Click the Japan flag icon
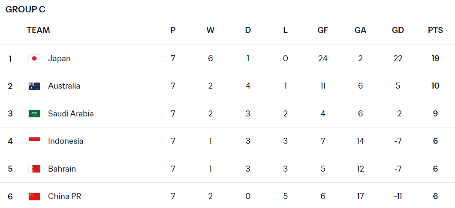 pyautogui.click(x=34, y=59)
